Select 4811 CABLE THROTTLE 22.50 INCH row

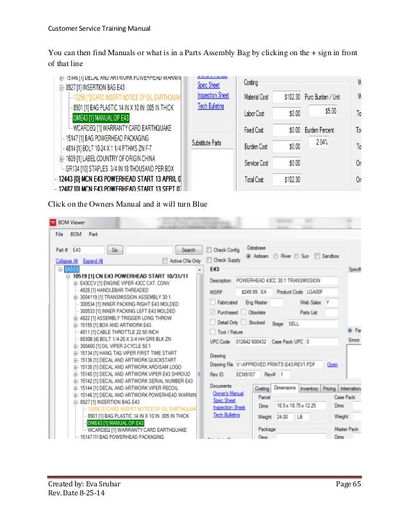tap(119, 332)
